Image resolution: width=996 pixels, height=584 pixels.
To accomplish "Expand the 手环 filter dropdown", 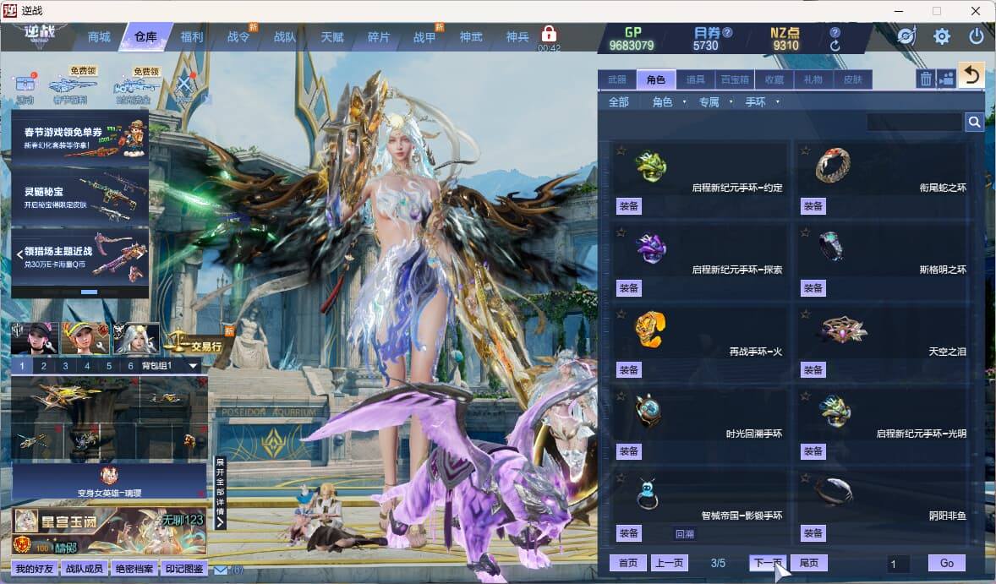I will pos(778,102).
